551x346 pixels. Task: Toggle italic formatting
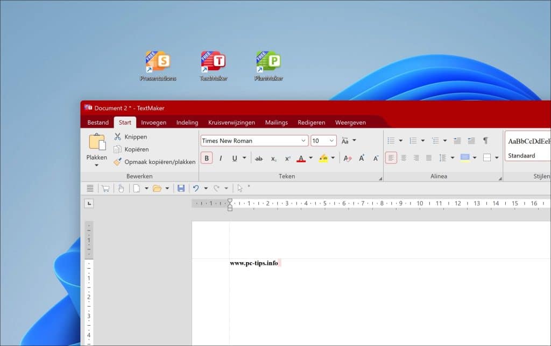[x=221, y=158]
